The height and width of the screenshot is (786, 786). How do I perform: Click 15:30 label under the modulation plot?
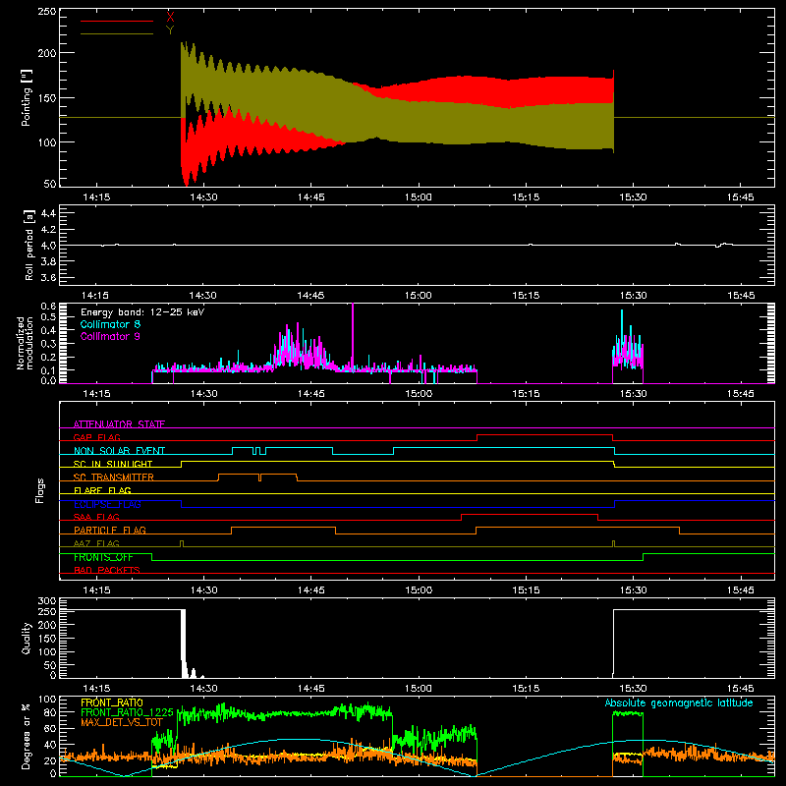click(633, 394)
